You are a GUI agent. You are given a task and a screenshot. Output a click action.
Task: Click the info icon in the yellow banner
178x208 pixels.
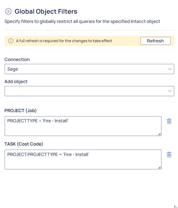tap(11, 41)
